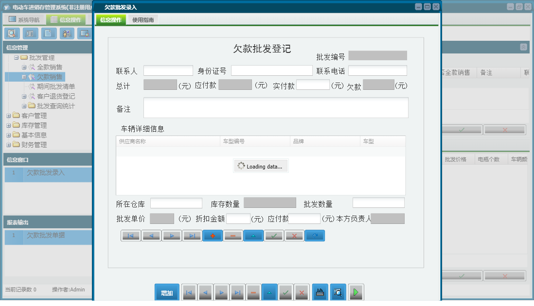Image resolution: width=534 pixels, height=306 pixels.
Task: Open the 系统导航 tab in main window
Action: click(24, 19)
